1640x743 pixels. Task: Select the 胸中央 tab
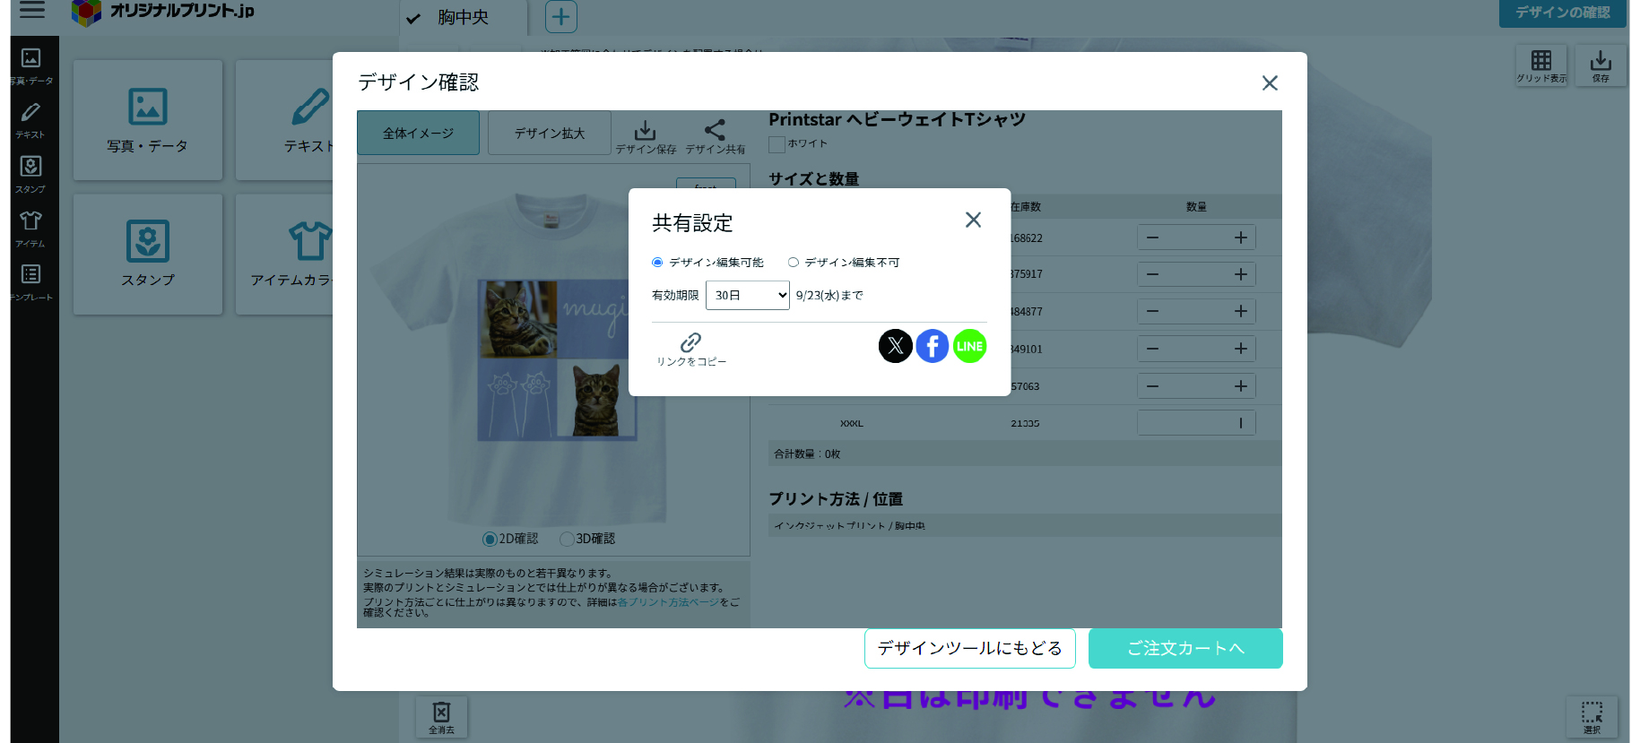pos(463,17)
